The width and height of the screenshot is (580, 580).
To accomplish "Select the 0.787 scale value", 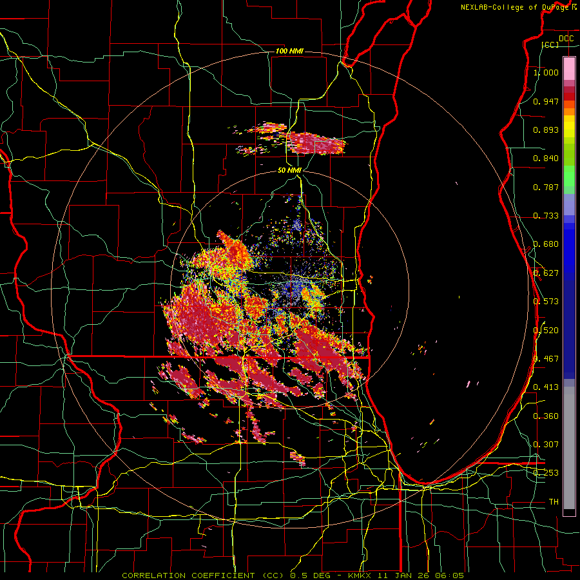I will tap(546, 187).
